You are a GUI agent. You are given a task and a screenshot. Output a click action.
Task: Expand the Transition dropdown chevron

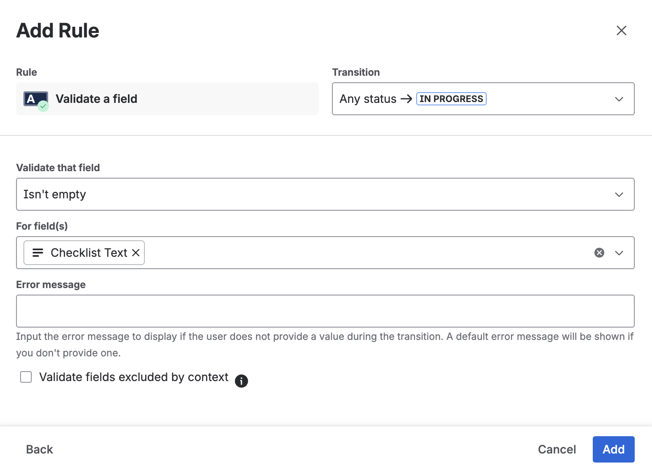pyautogui.click(x=619, y=99)
